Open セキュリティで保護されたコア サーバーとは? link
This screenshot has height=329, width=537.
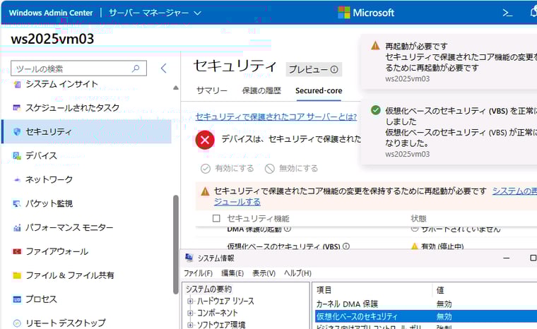[x=276, y=116]
